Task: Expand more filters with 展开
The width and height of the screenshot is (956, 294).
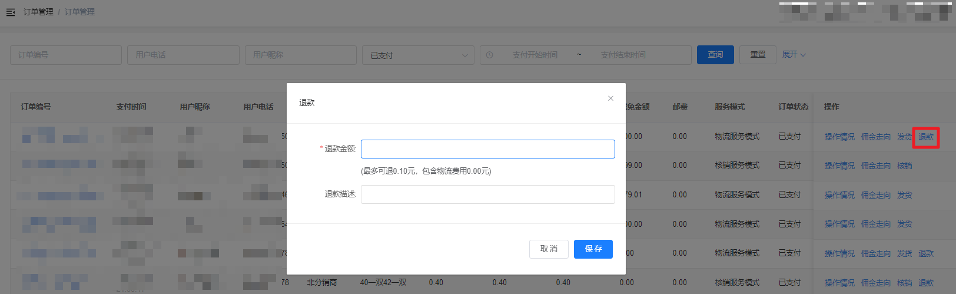Action: [x=794, y=54]
